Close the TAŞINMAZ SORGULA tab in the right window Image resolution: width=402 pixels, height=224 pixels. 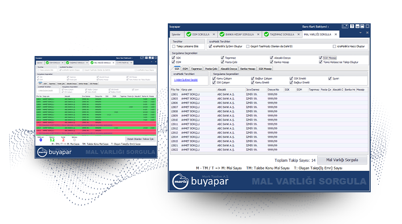coord(298,35)
